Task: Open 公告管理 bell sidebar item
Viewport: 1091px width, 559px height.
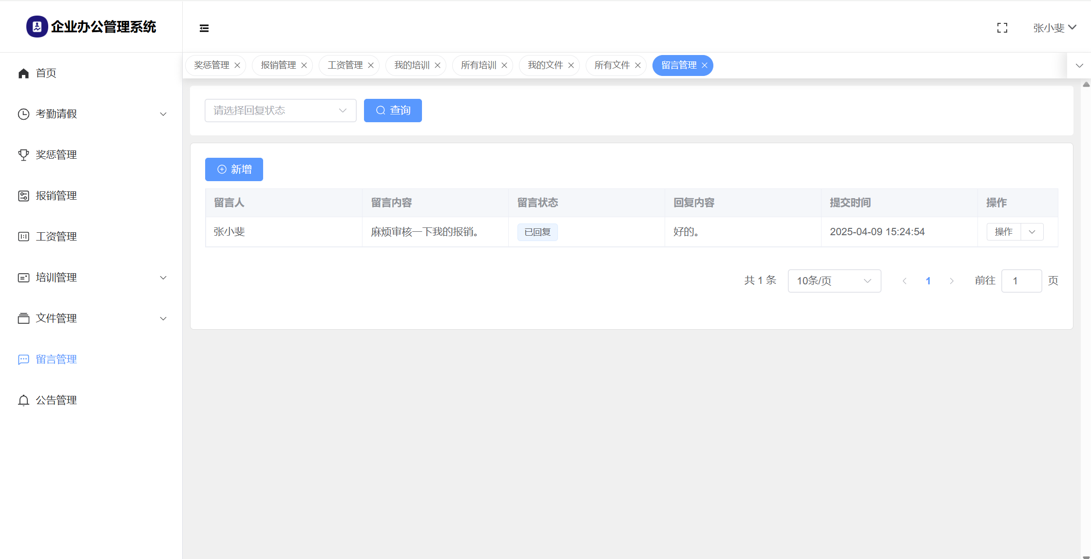Action: pos(56,400)
